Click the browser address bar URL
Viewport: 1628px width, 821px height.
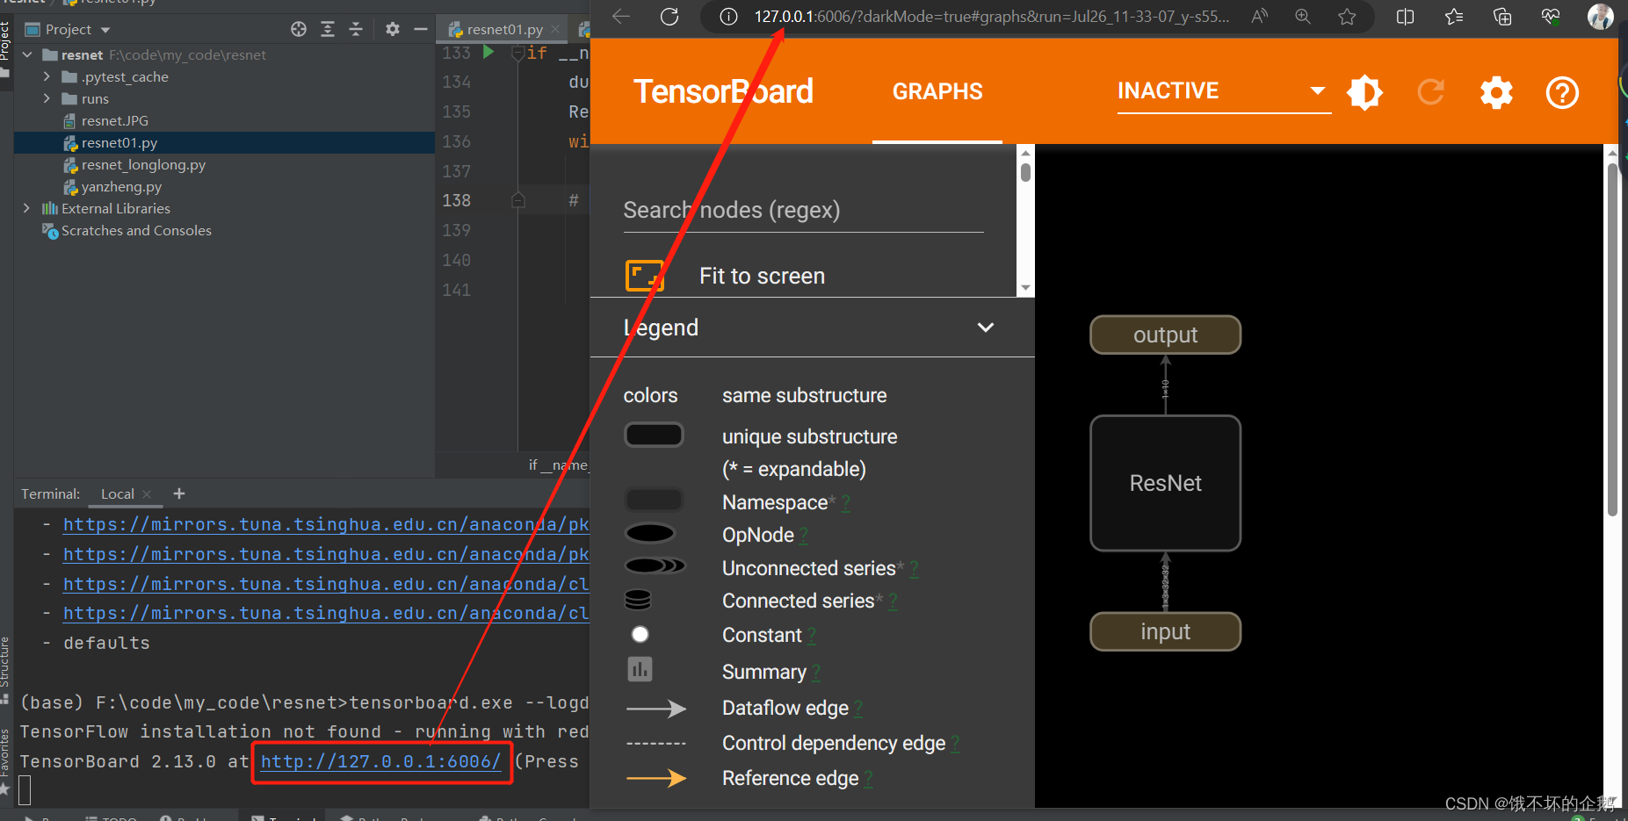pos(992,17)
